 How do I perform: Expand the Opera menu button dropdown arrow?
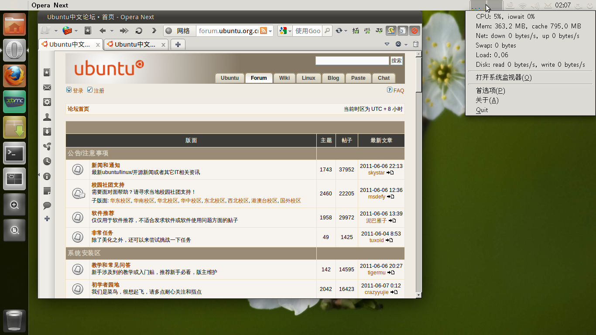[56, 31]
